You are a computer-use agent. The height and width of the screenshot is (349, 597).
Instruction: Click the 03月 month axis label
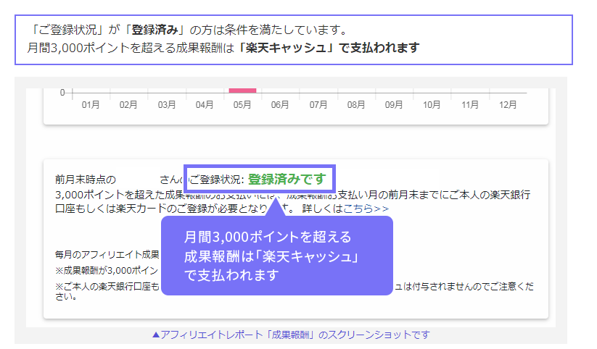pos(166,105)
